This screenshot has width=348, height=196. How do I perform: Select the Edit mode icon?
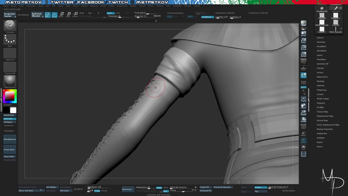(x=47, y=15)
